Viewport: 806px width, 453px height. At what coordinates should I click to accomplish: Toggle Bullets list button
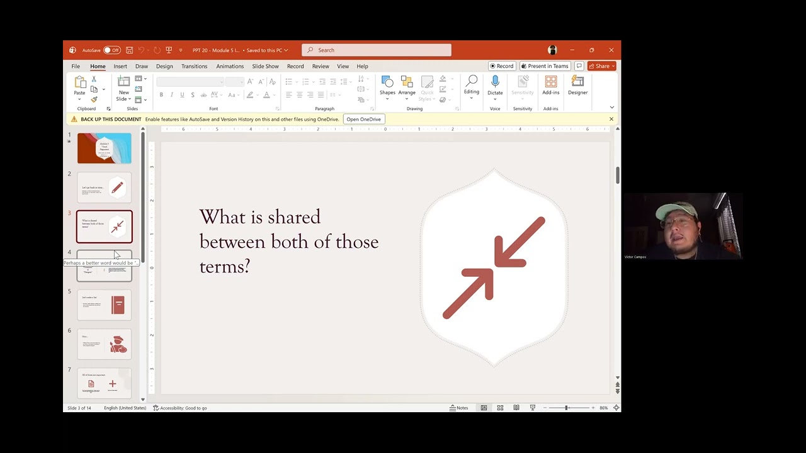tap(288, 82)
